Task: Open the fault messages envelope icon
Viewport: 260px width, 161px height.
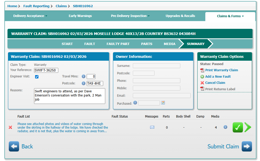Action: (152, 127)
